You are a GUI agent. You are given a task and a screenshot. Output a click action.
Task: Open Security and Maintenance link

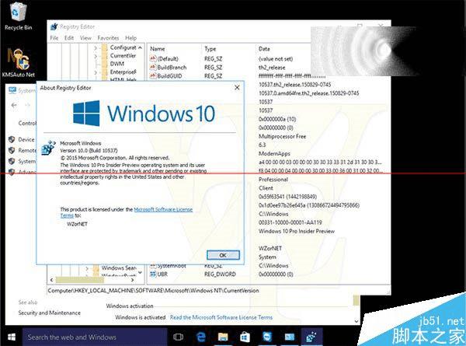(x=50, y=313)
